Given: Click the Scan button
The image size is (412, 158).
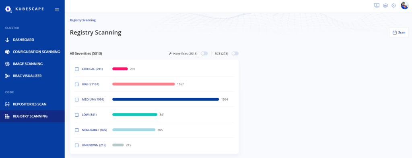Looking at the screenshot, I should (399, 32).
